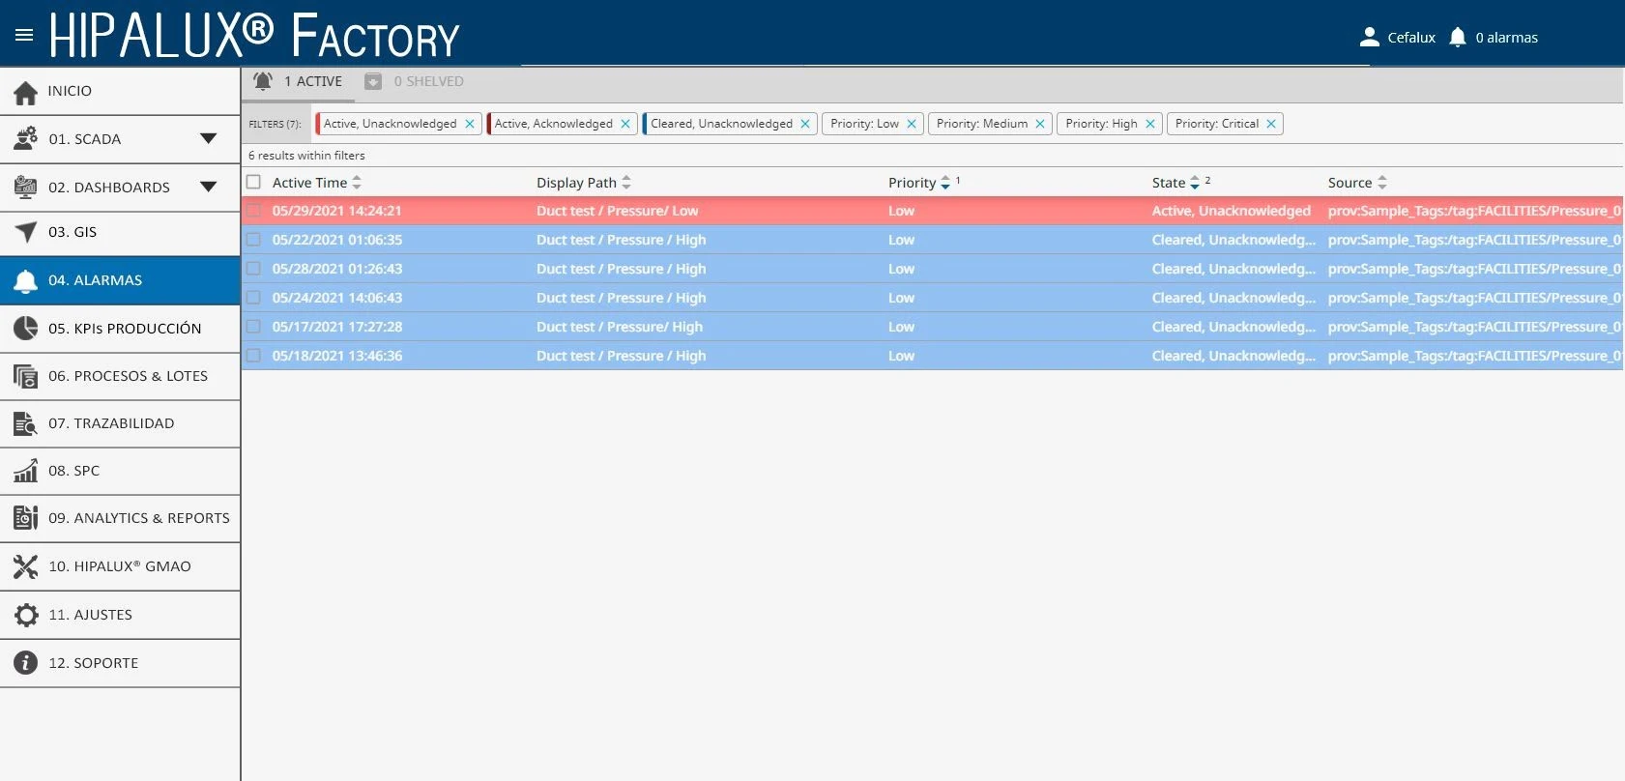Image resolution: width=1625 pixels, height=781 pixels.
Task: Open the 10. HIPALUX GMAO menu item
Action: tap(120, 566)
